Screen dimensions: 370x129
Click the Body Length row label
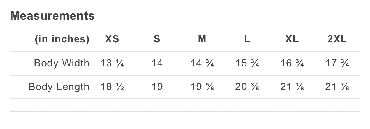pyautogui.click(x=59, y=87)
